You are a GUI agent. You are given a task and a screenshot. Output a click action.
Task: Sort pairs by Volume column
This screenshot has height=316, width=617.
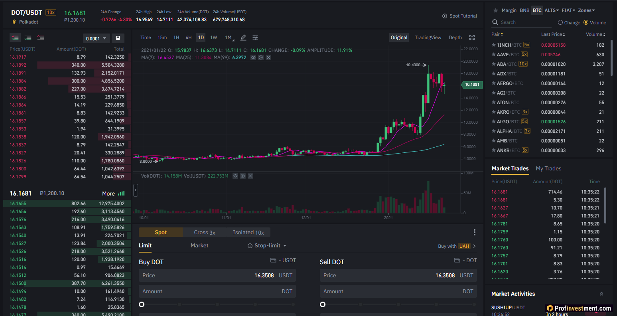tap(595, 34)
